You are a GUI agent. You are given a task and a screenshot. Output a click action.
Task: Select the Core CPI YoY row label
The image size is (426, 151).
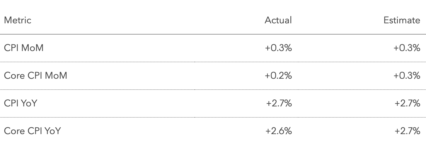(x=32, y=131)
